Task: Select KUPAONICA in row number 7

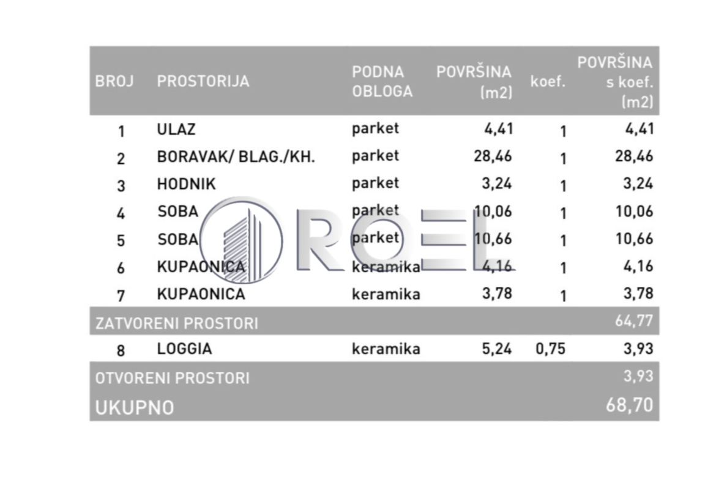Action: (x=201, y=294)
